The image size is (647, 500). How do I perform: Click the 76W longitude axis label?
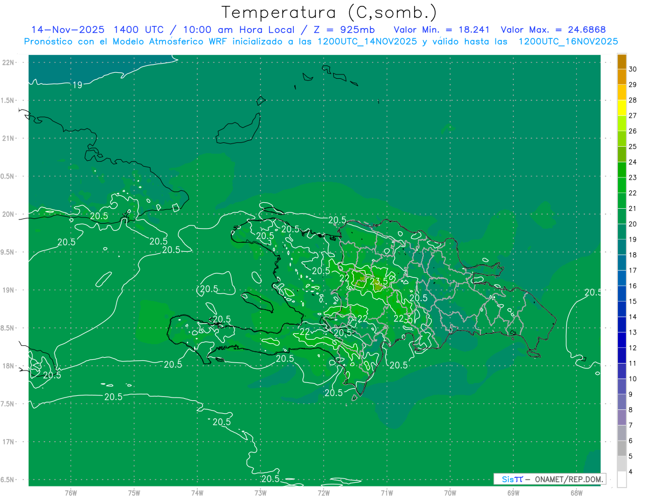click(71, 493)
